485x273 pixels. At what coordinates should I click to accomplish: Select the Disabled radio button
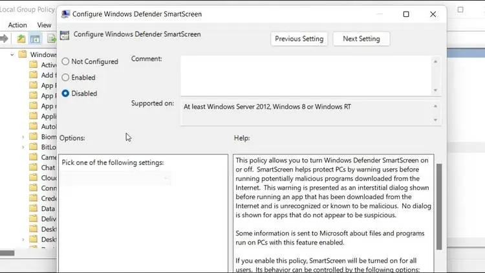coord(65,93)
